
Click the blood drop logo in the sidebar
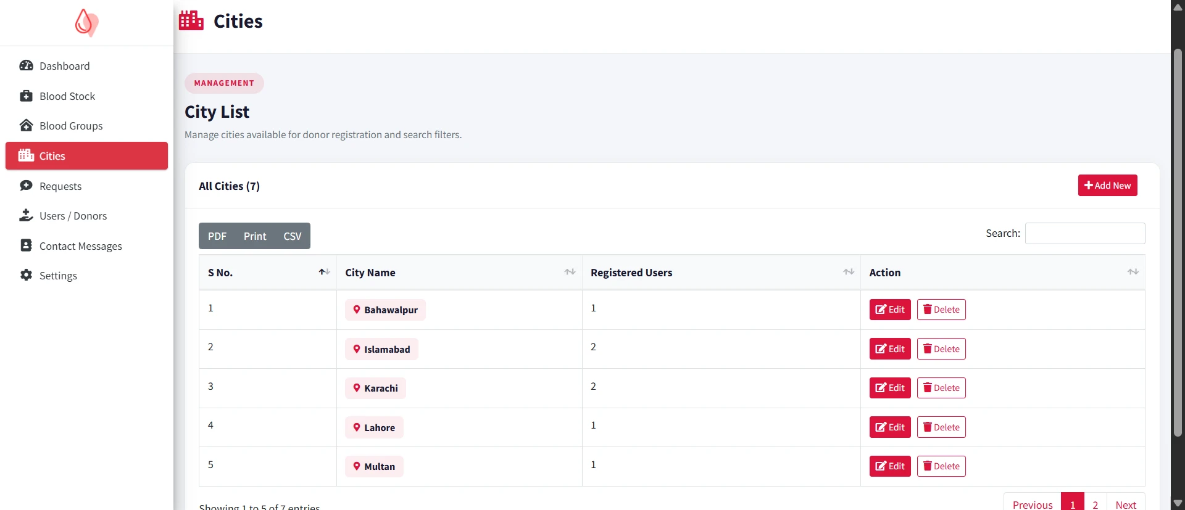click(86, 23)
